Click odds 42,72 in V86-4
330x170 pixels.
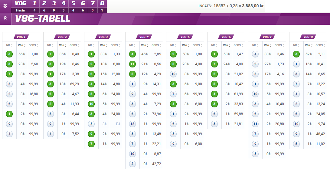click(156, 164)
